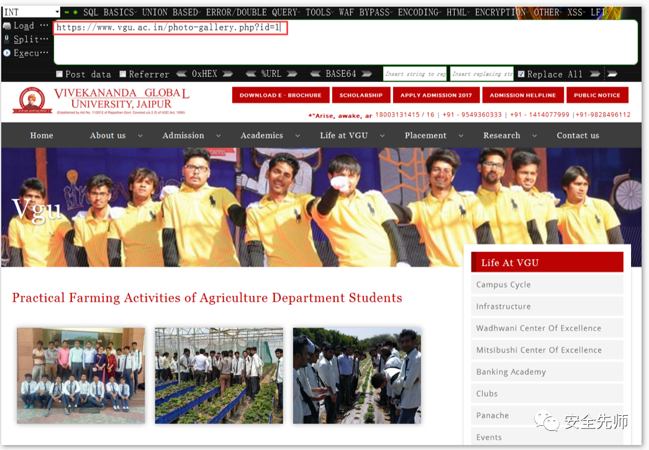
Task: Open the group photo gallery thumbnail
Action: [81, 376]
